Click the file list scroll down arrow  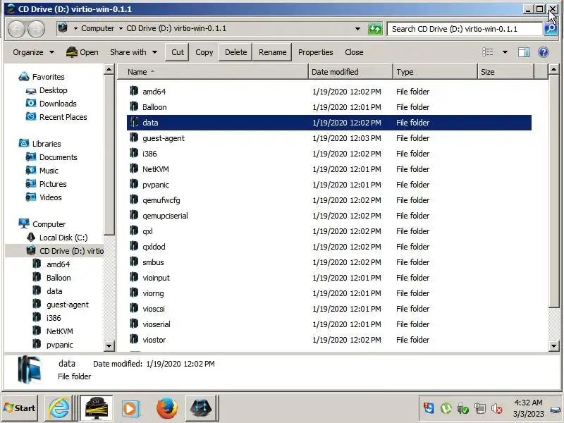tap(553, 345)
